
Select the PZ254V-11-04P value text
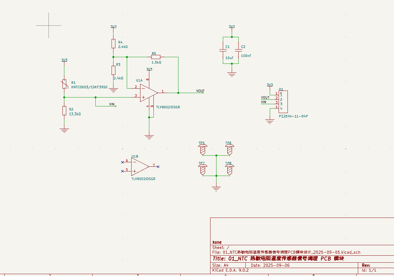(293, 116)
